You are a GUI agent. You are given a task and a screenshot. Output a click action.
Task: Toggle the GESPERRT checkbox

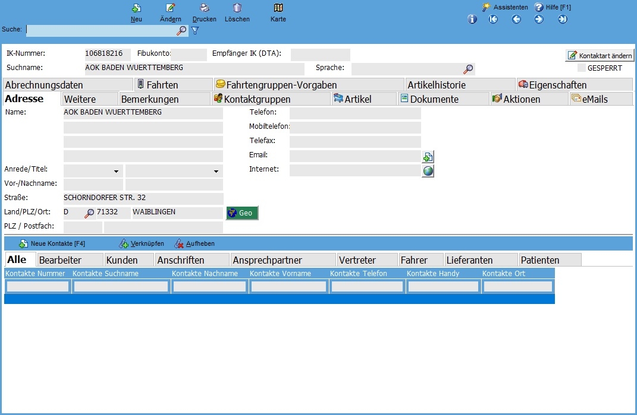(581, 68)
